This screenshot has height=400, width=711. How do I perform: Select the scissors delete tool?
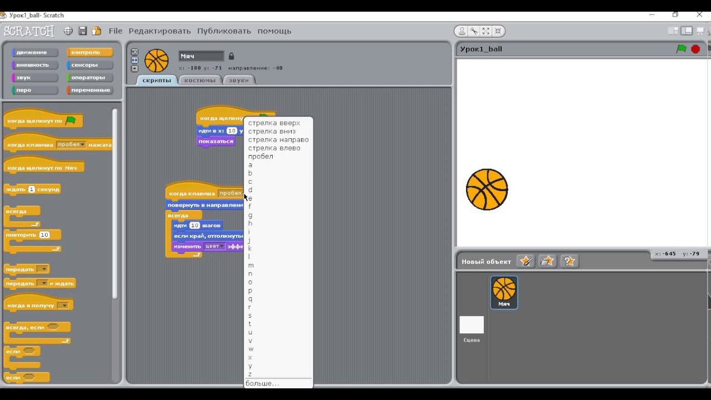[473, 31]
